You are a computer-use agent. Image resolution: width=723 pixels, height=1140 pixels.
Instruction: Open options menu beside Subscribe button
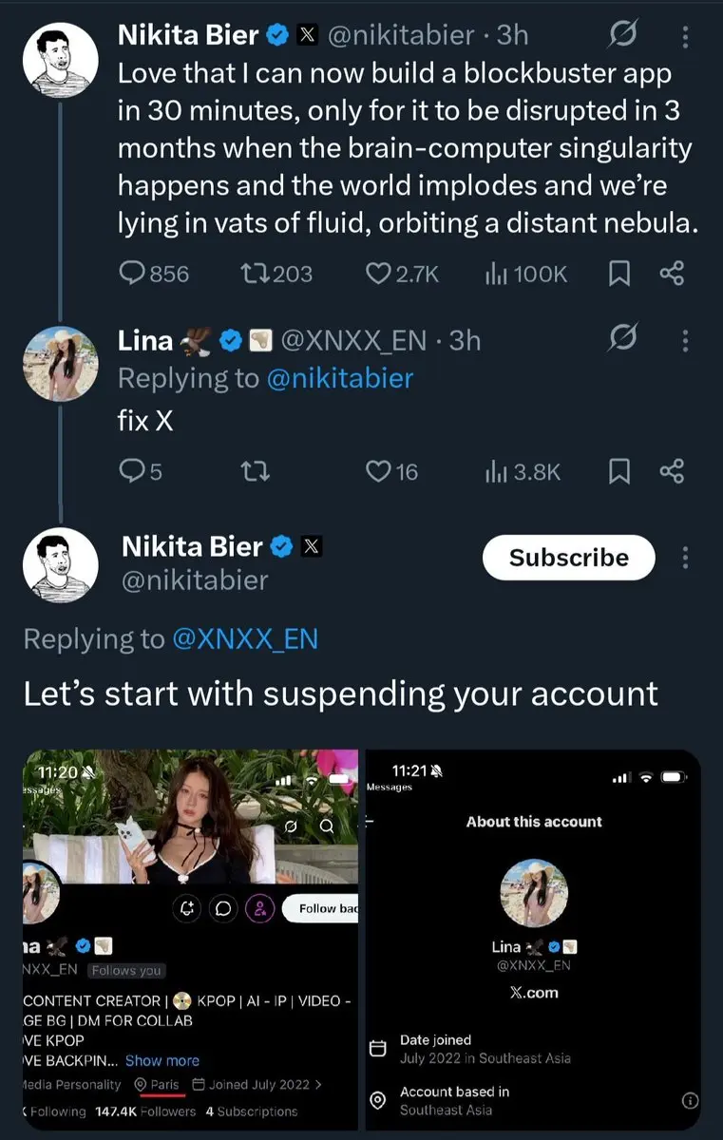click(686, 558)
